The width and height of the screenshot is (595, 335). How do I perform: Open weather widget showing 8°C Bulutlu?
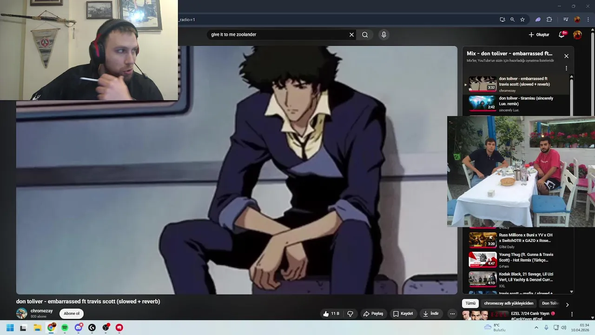[495, 328]
